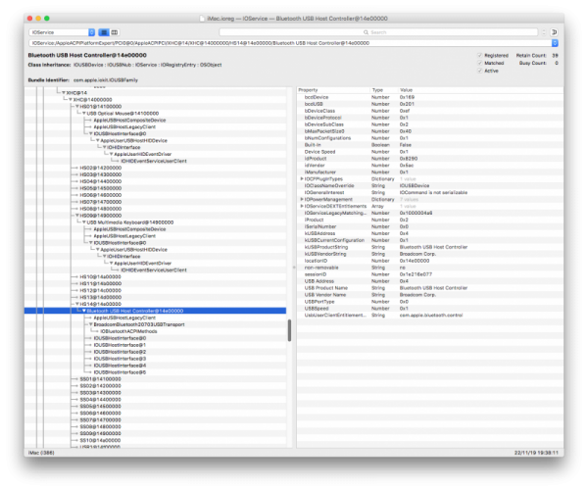Select the bDeviceClass property row

coord(430,111)
